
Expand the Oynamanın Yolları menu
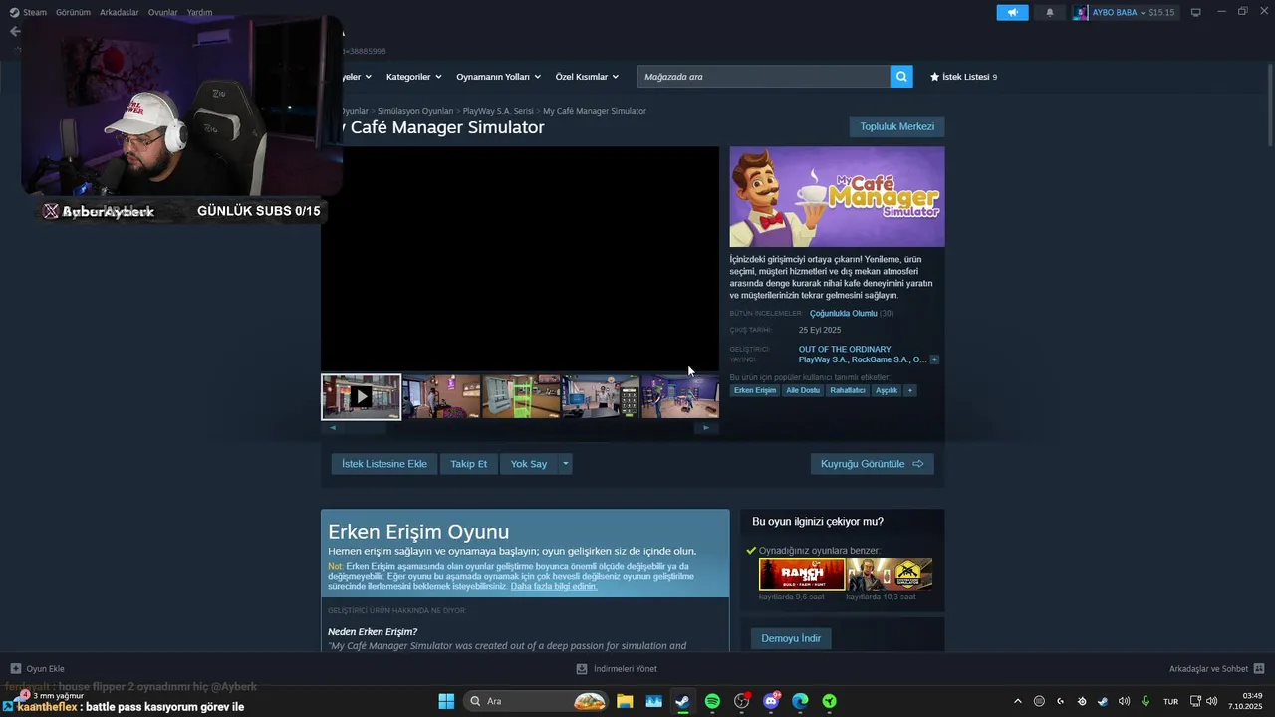[498, 77]
